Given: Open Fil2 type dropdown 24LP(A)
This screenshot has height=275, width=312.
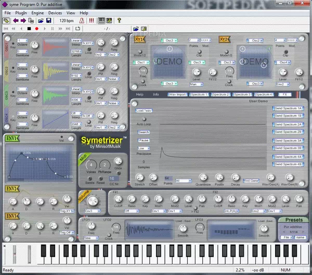Looking at the screenshot, I should [231, 211].
